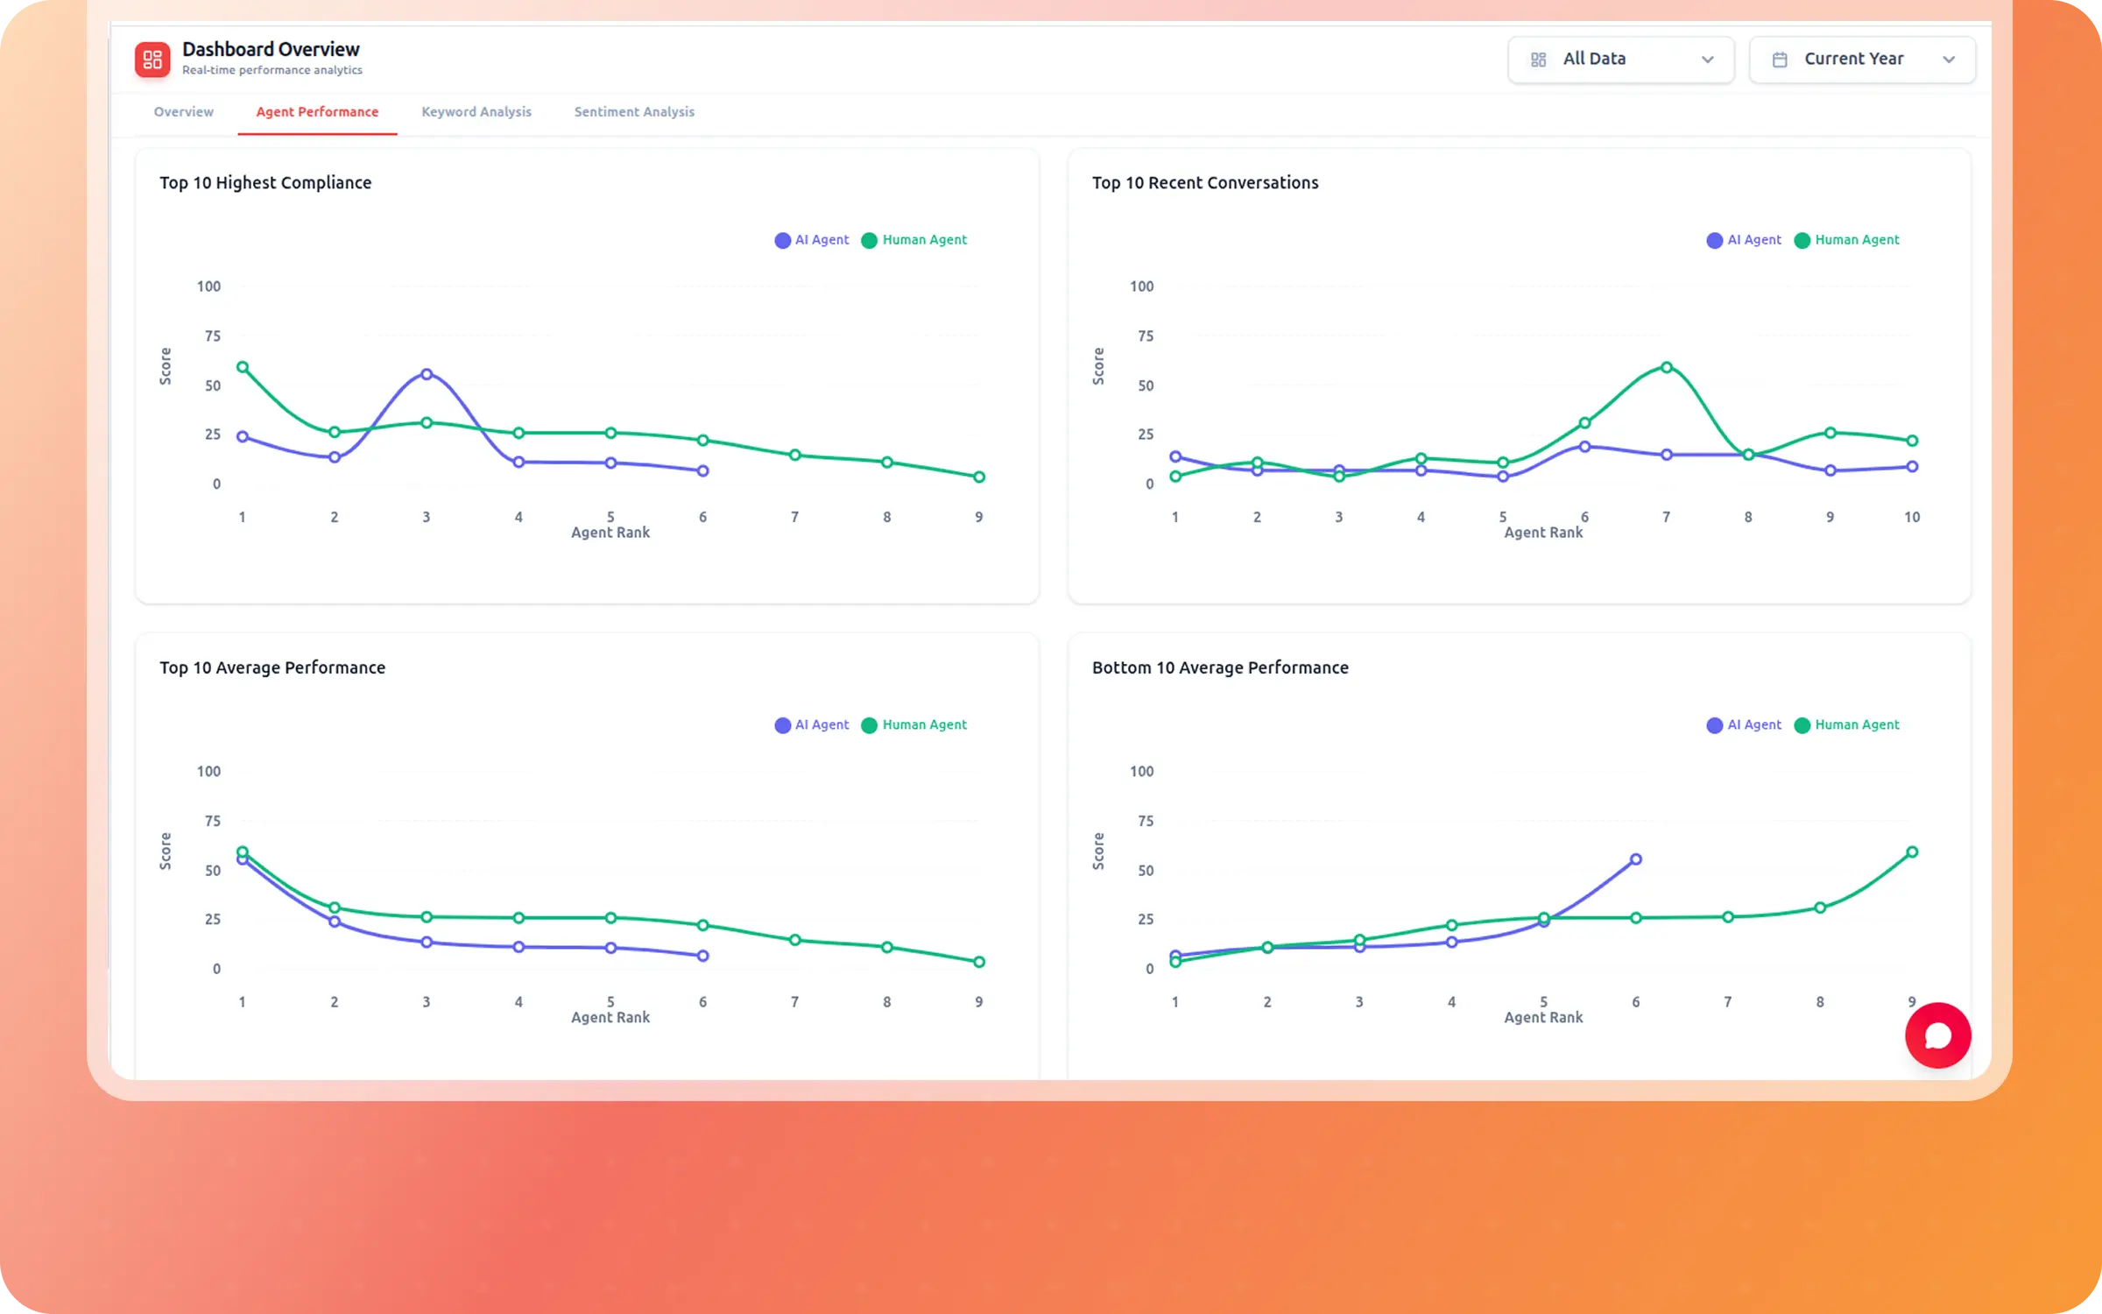Viewport: 2102px width, 1314px height.
Task: Click the 'Top 10 Average Performance' heading
Action: (272, 668)
